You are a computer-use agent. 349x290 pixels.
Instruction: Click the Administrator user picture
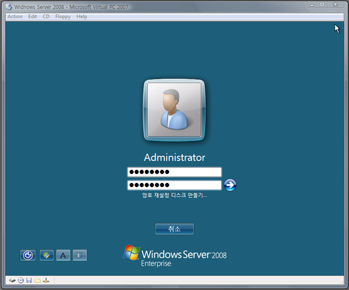pos(174,110)
